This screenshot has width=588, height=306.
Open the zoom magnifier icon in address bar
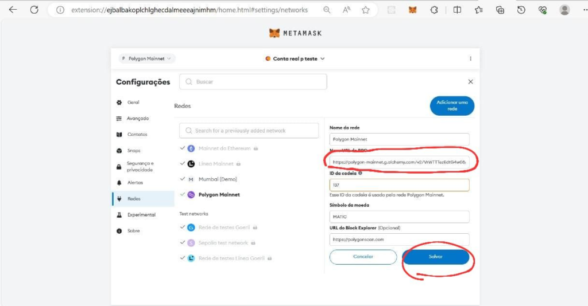pos(327,10)
